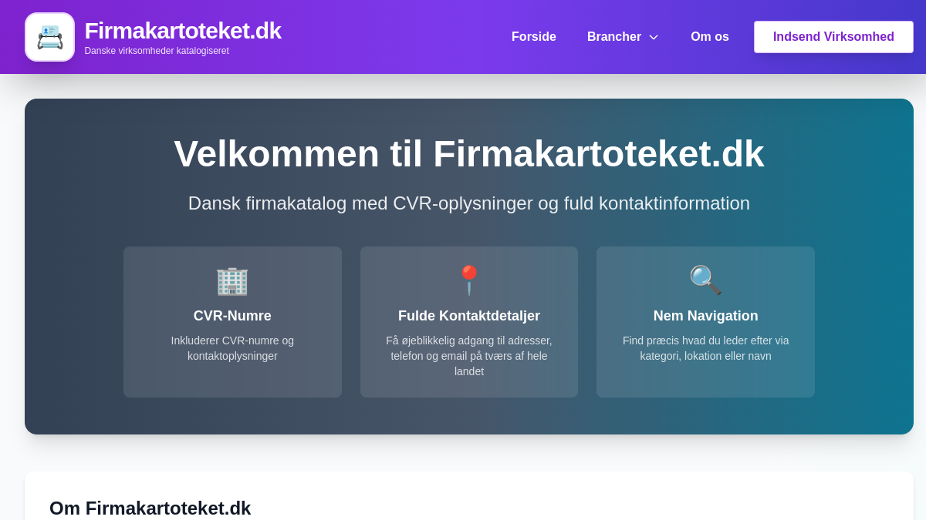Click the Firmakartoteket.dk title to go home
926x520 pixels.
pyautogui.click(x=183, y=31)
